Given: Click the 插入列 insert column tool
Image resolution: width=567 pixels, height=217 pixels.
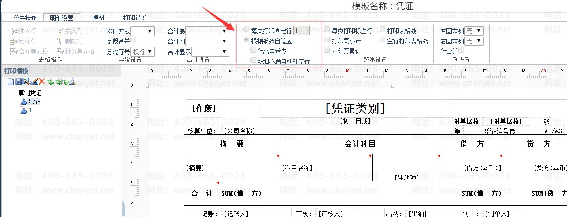Looking at the screenshot, I should point(70,31).
